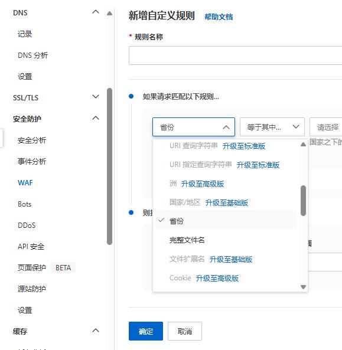The image size is (342, 350).
Task: Click the 规则名称 input field
Action: point(235,55)
